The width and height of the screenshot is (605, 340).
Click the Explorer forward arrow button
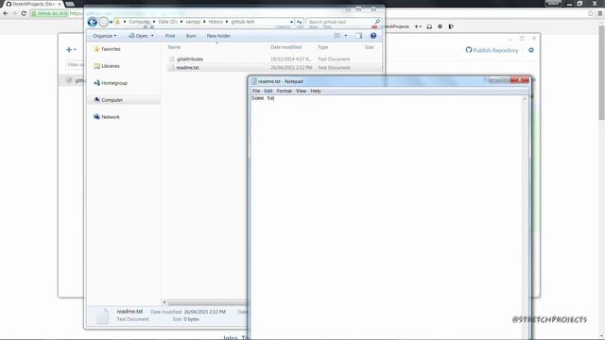[103, 22]
